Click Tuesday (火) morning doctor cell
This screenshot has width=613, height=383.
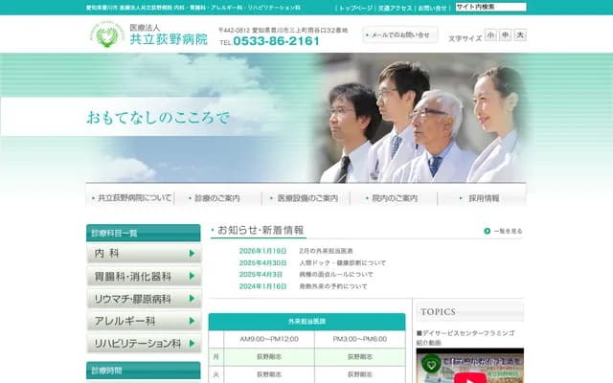[269, 374]
